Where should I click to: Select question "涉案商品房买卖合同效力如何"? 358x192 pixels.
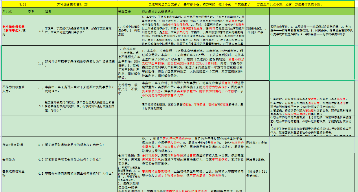pos(81,160)
